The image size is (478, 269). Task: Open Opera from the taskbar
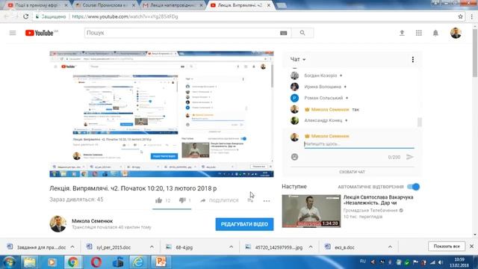point(96,262)
